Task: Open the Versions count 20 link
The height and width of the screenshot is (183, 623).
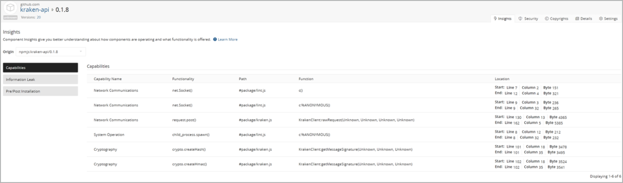Action: tap(38, 17)
